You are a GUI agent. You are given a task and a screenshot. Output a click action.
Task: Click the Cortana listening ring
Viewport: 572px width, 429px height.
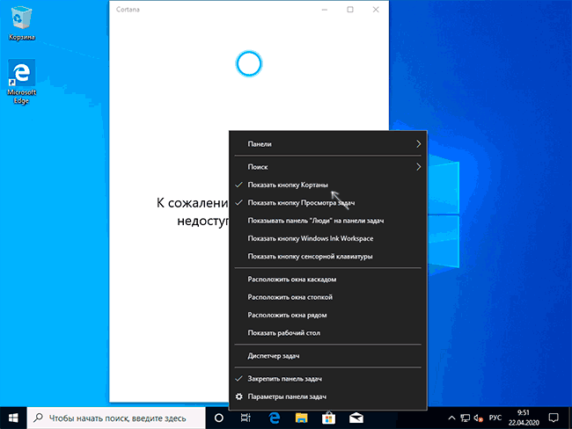pos(249,64)
